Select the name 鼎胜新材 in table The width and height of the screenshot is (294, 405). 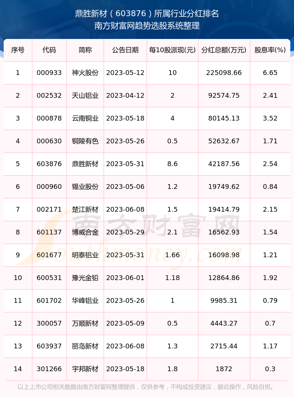point(85,164)
